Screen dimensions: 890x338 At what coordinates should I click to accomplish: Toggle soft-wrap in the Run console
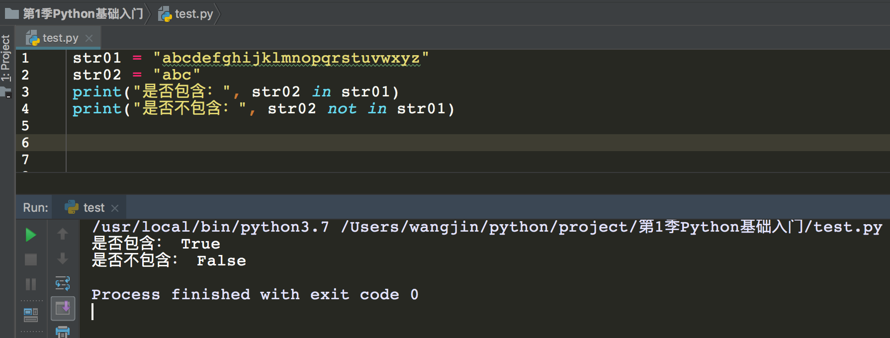click(63, 283)
